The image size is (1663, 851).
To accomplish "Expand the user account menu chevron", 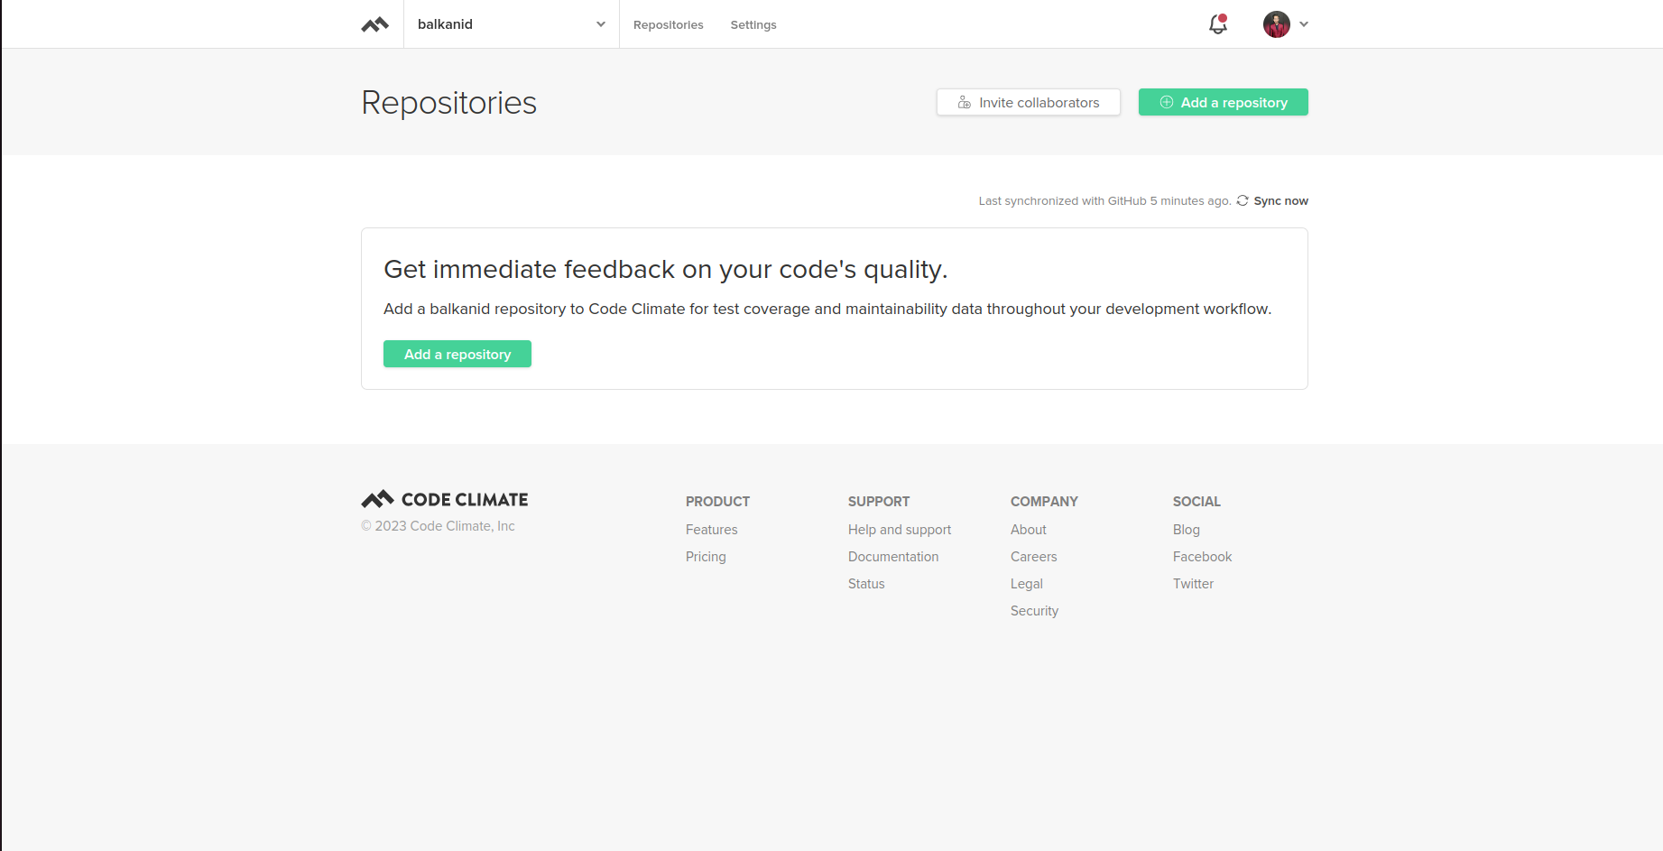I will 1304,24.
